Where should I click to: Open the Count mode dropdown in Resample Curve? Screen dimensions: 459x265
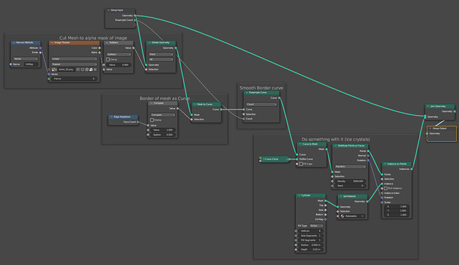[x=261, y=105]
